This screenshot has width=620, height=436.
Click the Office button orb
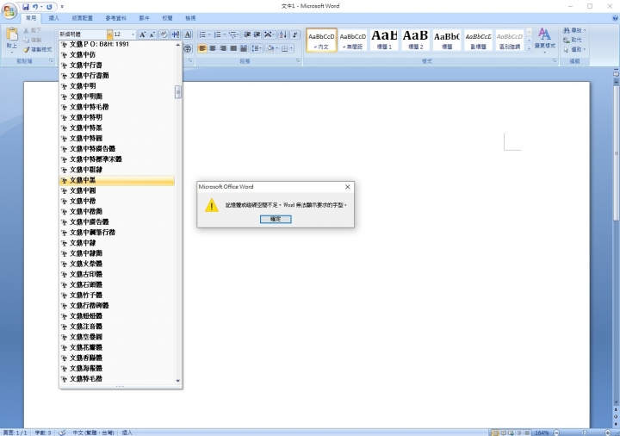9,10
